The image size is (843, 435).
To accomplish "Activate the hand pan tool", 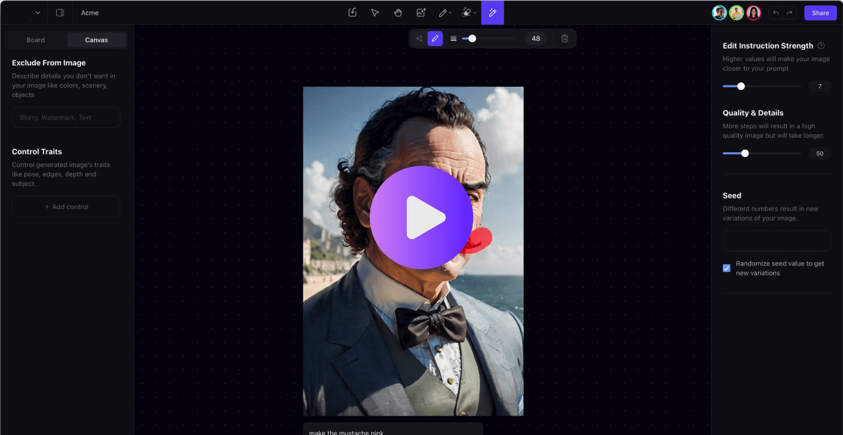I will pos(398,13).
